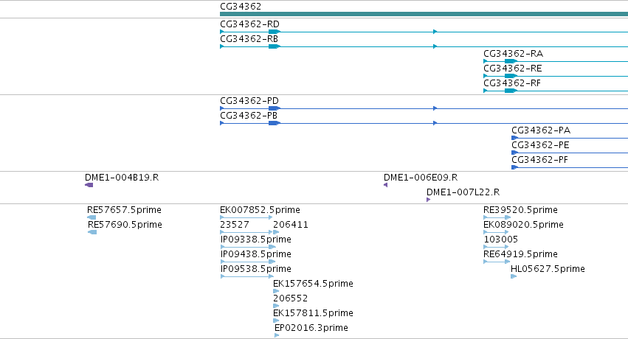Select the CG34362 gene label
This screenshot has width=628, height=339.
[241, 7]
